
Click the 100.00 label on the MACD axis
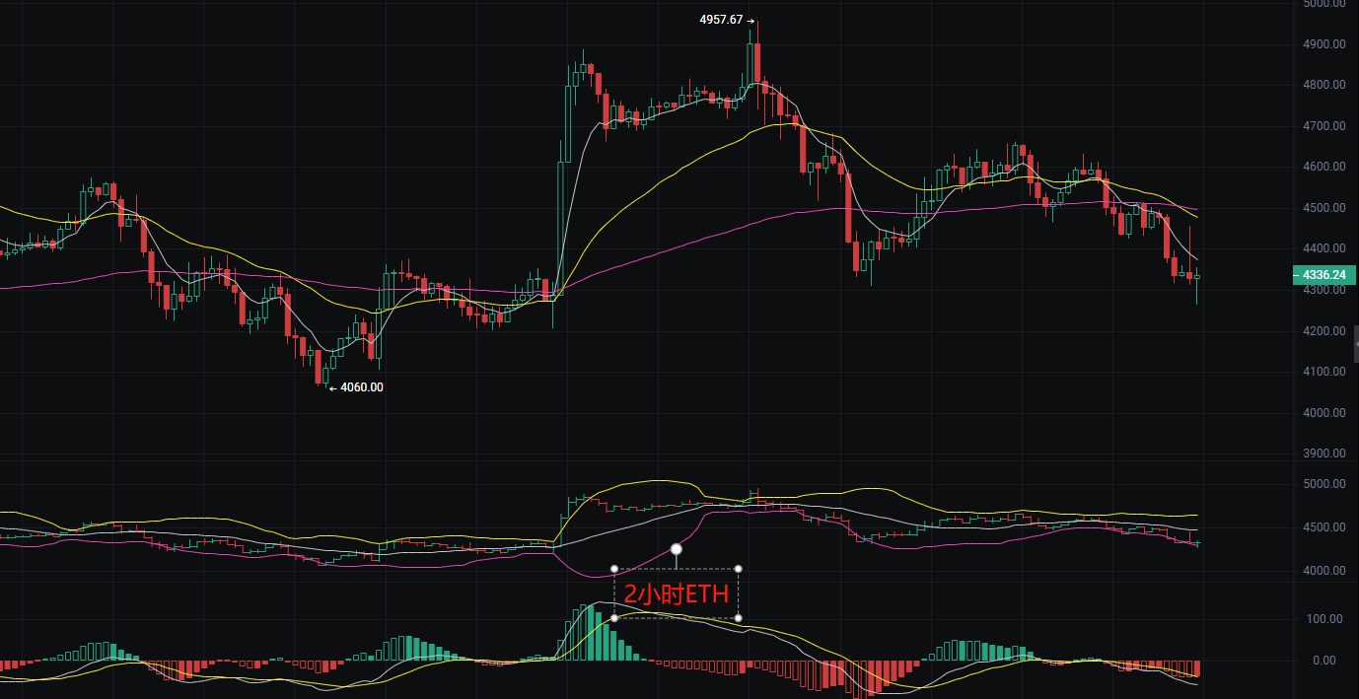point(1326,619)
